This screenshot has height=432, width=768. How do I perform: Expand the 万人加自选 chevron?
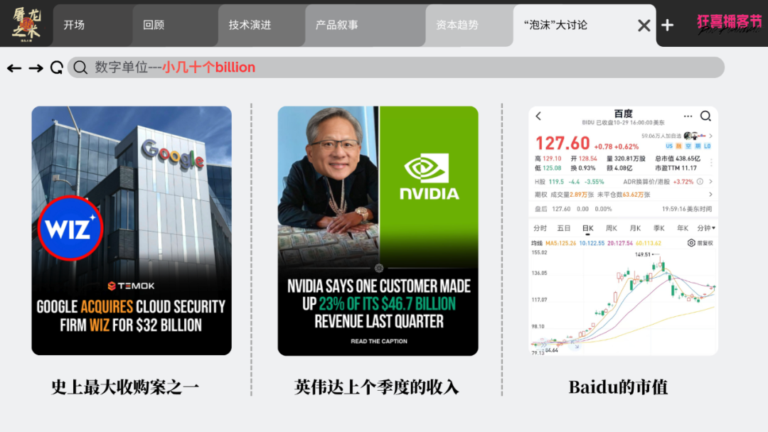pyautogui.click(x=710, y=136)
